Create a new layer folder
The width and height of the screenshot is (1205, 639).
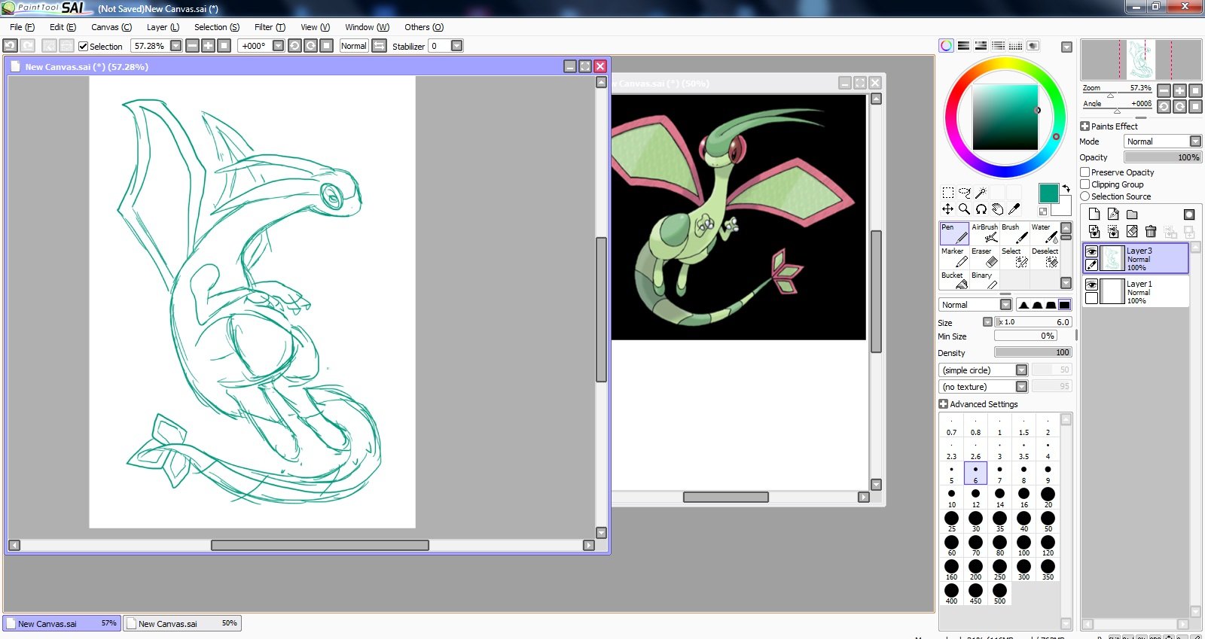(x=1132, y=215)
